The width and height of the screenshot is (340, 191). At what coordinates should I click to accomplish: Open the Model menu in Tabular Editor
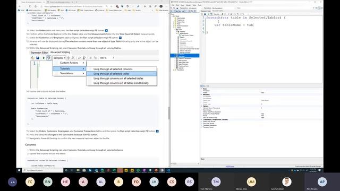click(x=189, y=5)
